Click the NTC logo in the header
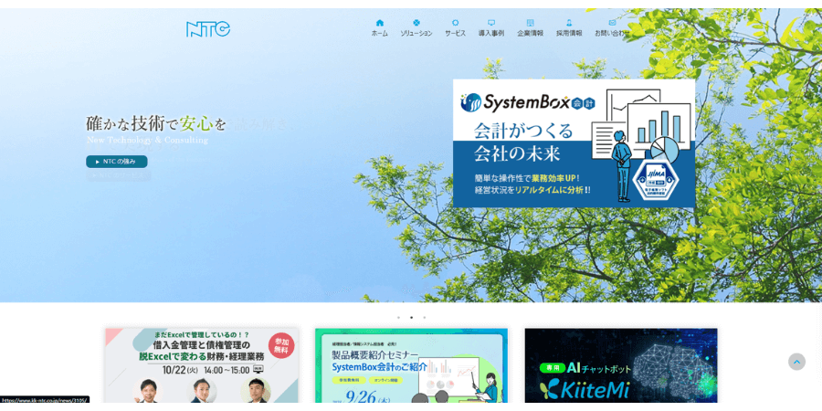The width and height of the screenshot is (822, 411). [208, 29]
